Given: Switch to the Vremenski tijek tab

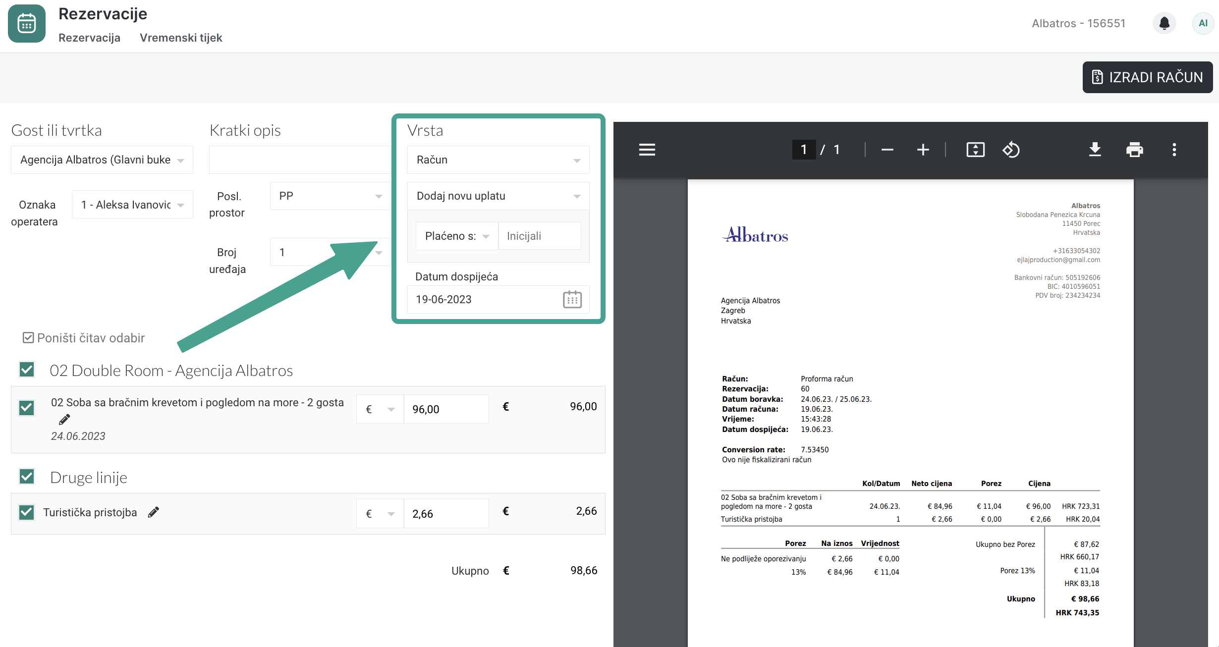Looking at the screenshot, I should point(181,38).
